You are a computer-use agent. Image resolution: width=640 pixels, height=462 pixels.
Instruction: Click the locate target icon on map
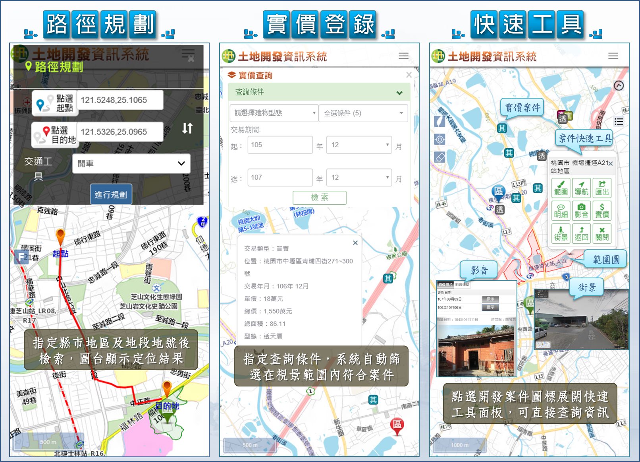click(x=440, y=139)
